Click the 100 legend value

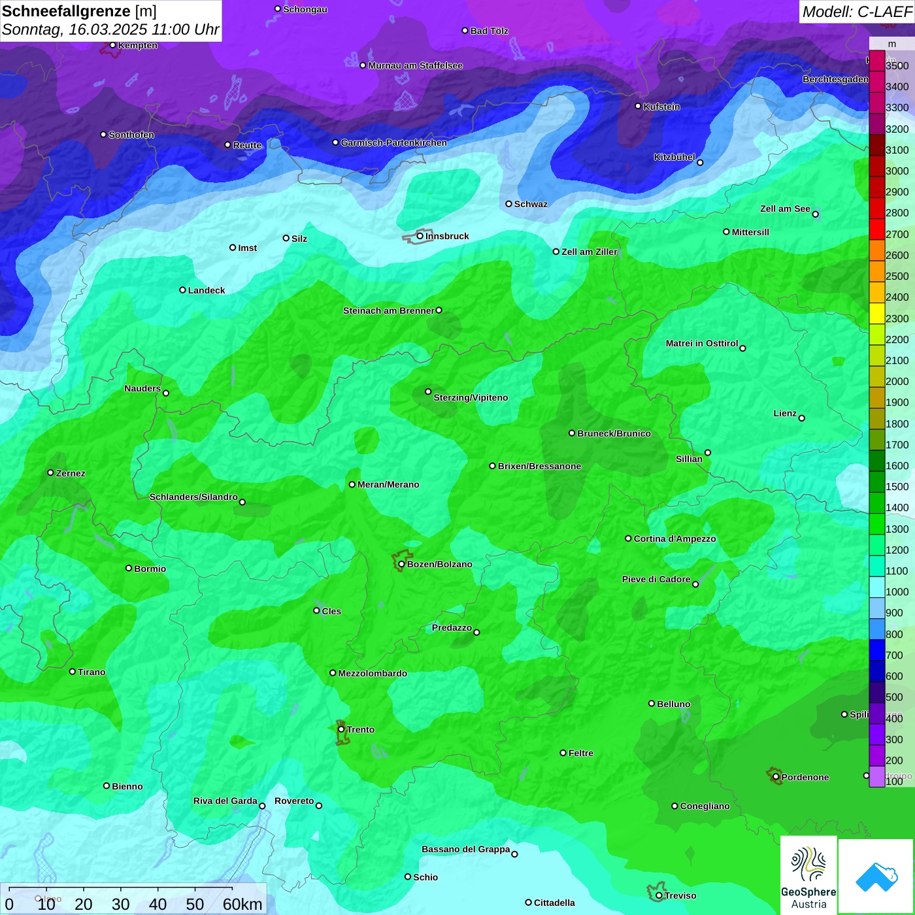point(894,782)
